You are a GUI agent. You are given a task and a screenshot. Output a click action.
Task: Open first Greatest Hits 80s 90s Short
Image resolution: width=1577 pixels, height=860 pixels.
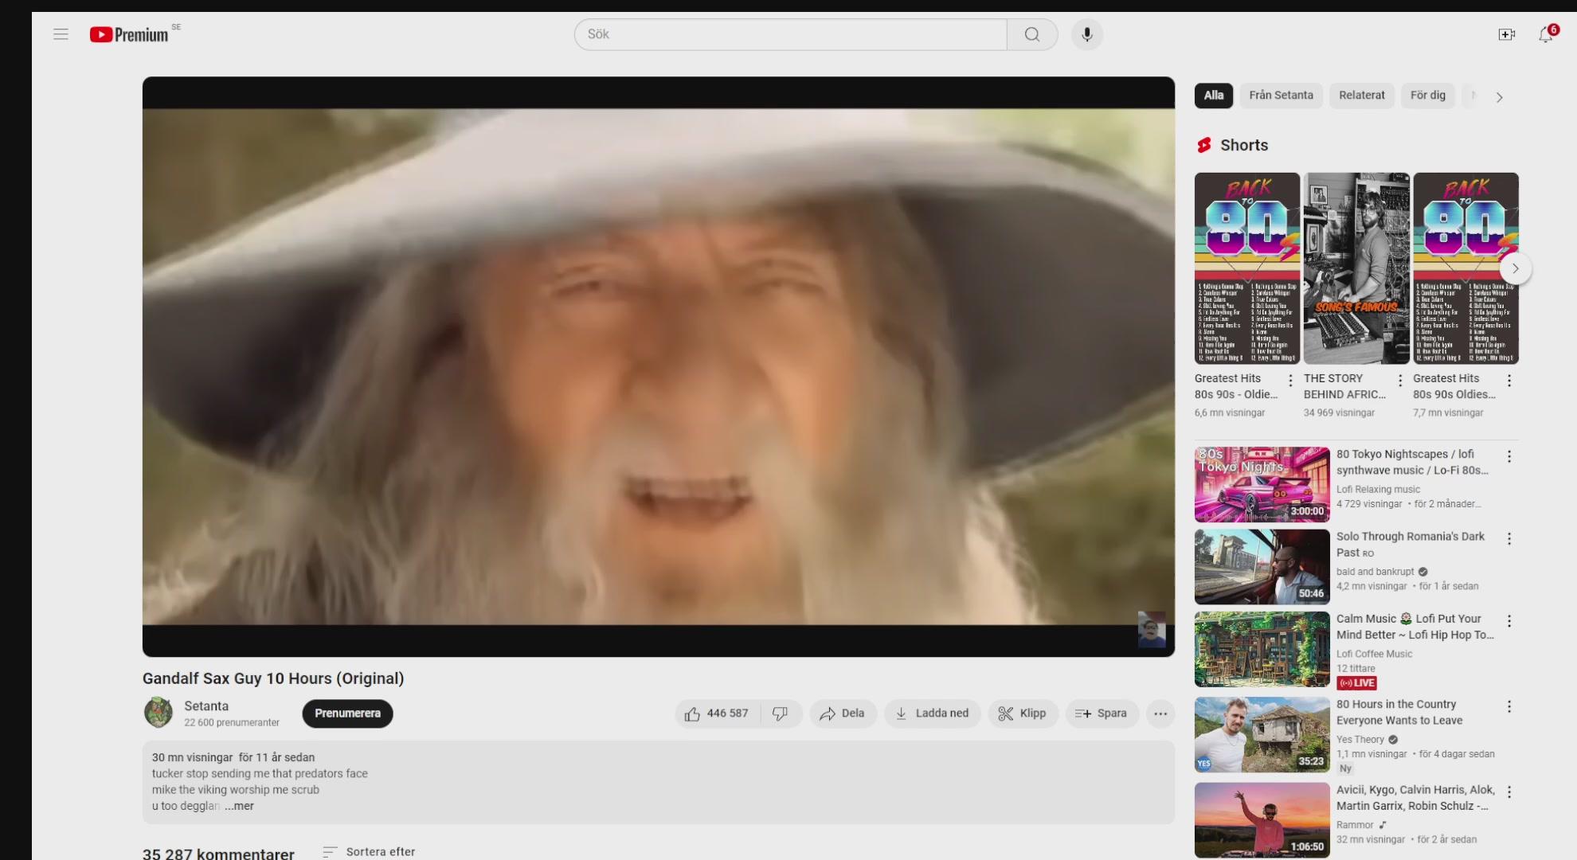(x=1247, y=268)
